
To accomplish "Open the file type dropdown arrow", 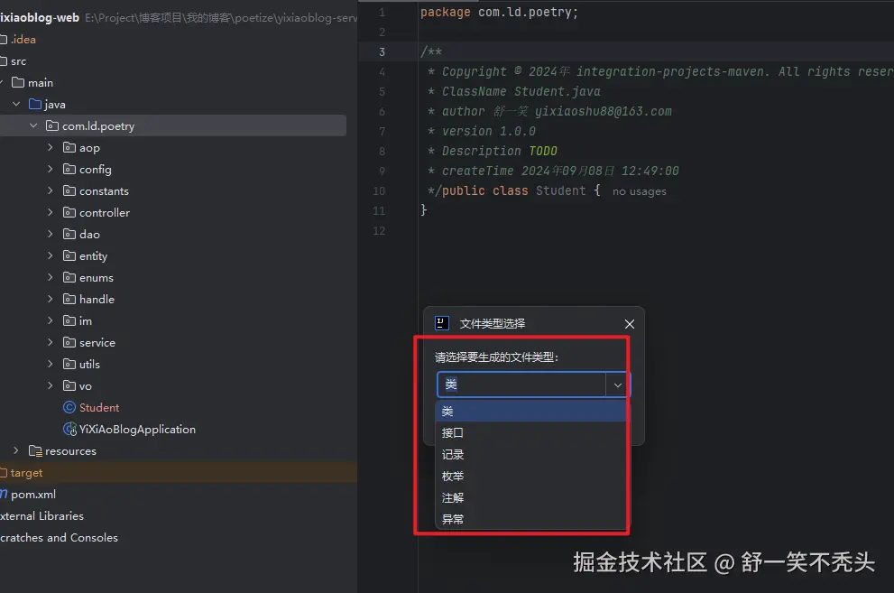I will point(619,385).
